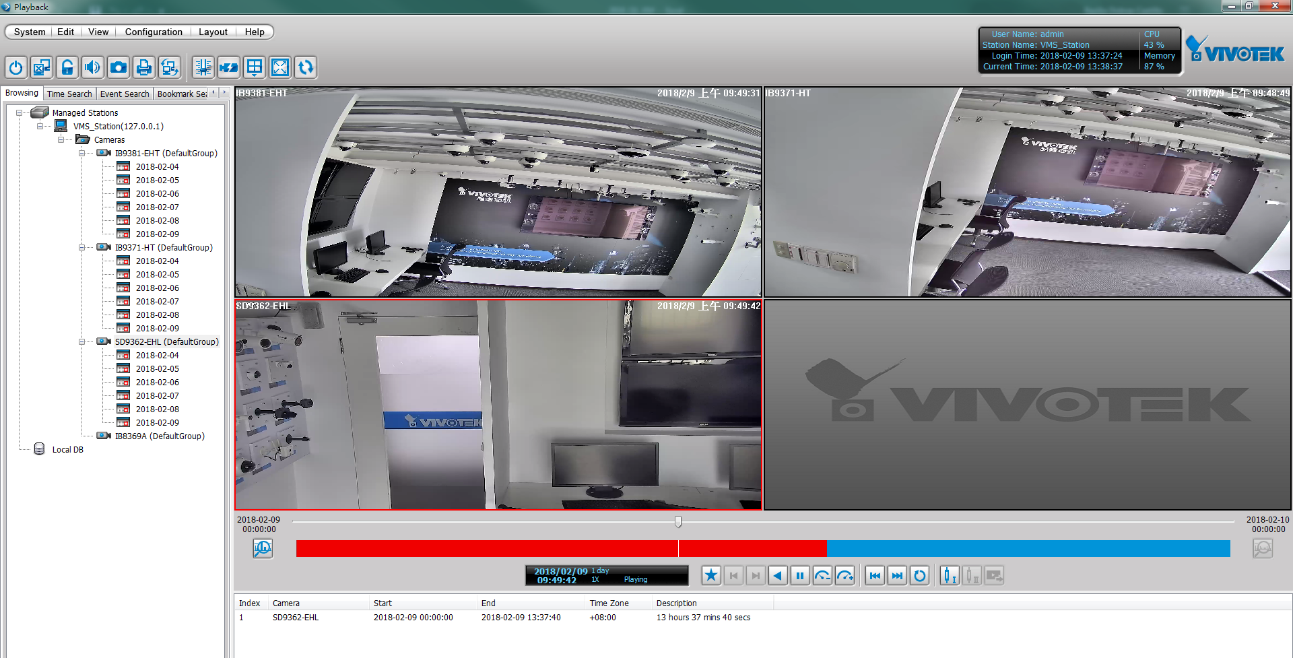1293x658 pixels.
Task: Select the IB9371-HT video pane
Action: [1028, 192]
